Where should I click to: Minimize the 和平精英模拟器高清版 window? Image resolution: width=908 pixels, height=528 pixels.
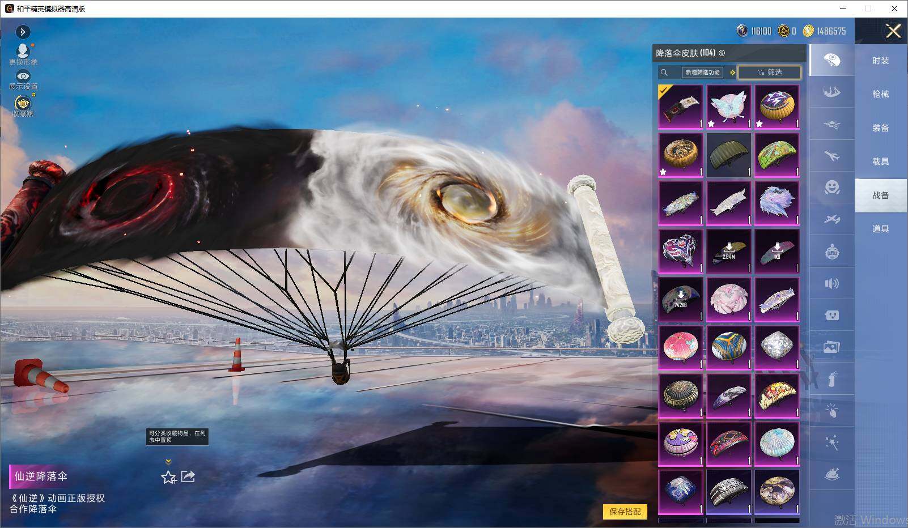pos(844,8)
